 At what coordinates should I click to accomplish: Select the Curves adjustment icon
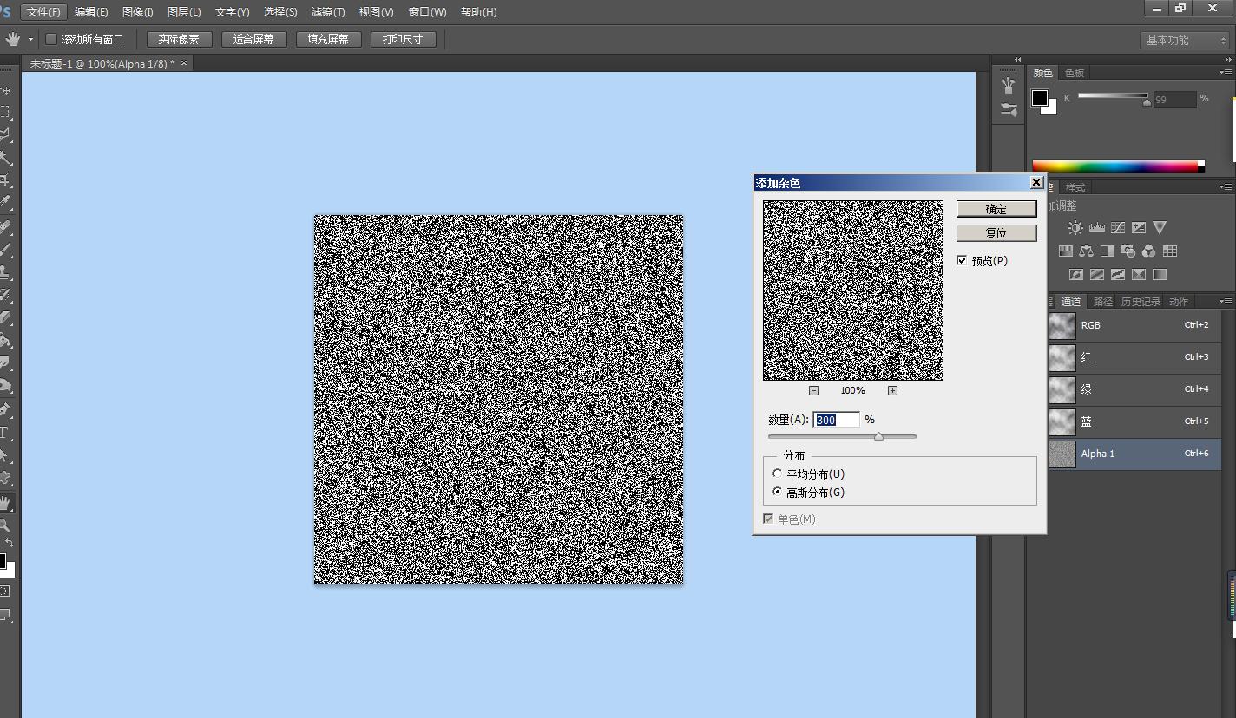[1118, 228]
